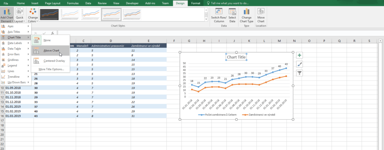The width and height of the screenshot is (384, 150).
Task: Click the green plus Chart Elements button
Action: pyautogui.click(x=299, y=55)
